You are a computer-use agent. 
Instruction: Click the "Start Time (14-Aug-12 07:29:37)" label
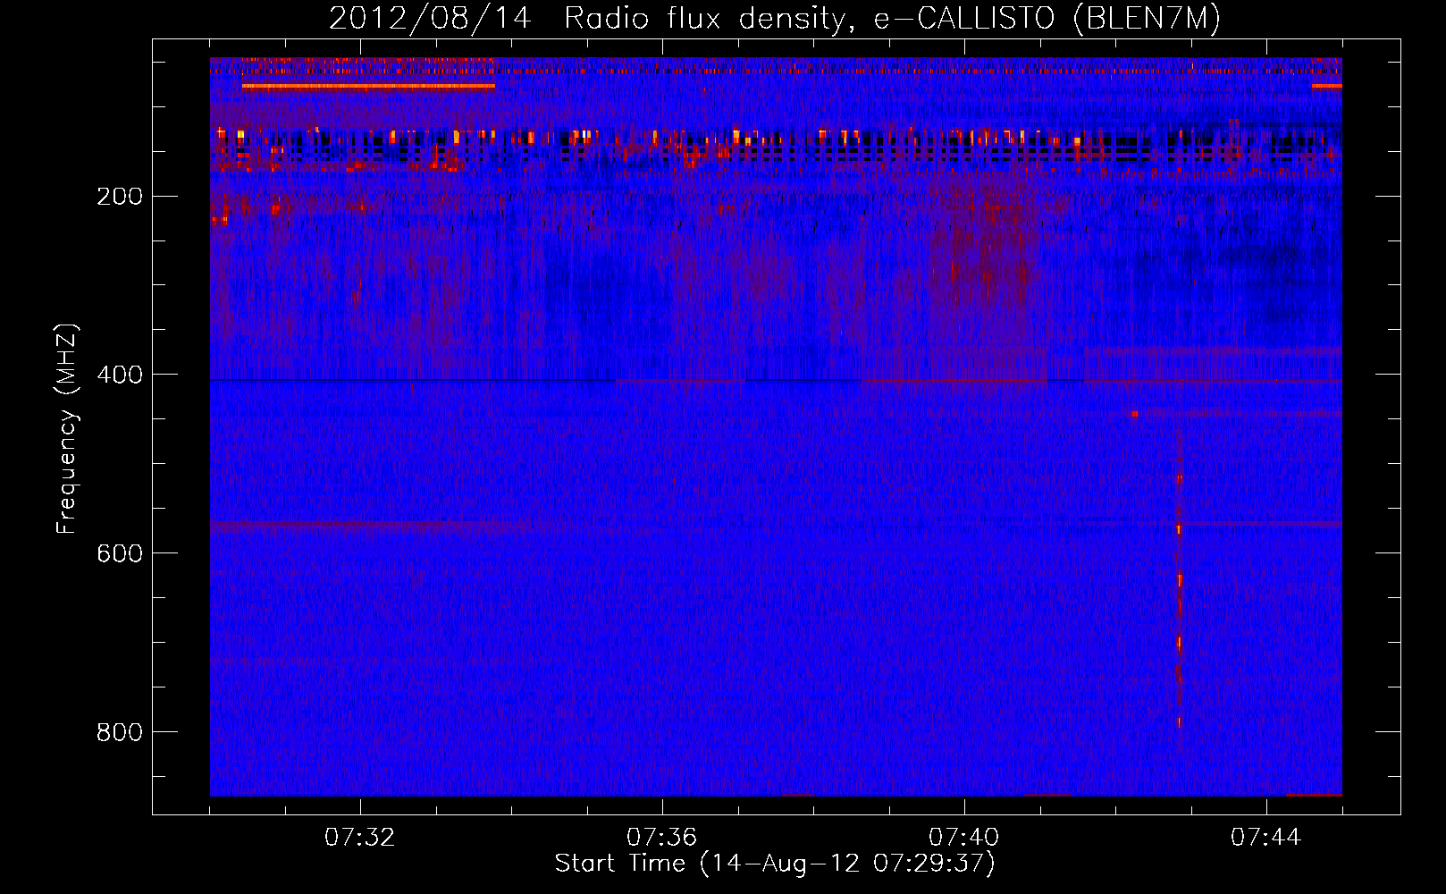pos(775,864)
